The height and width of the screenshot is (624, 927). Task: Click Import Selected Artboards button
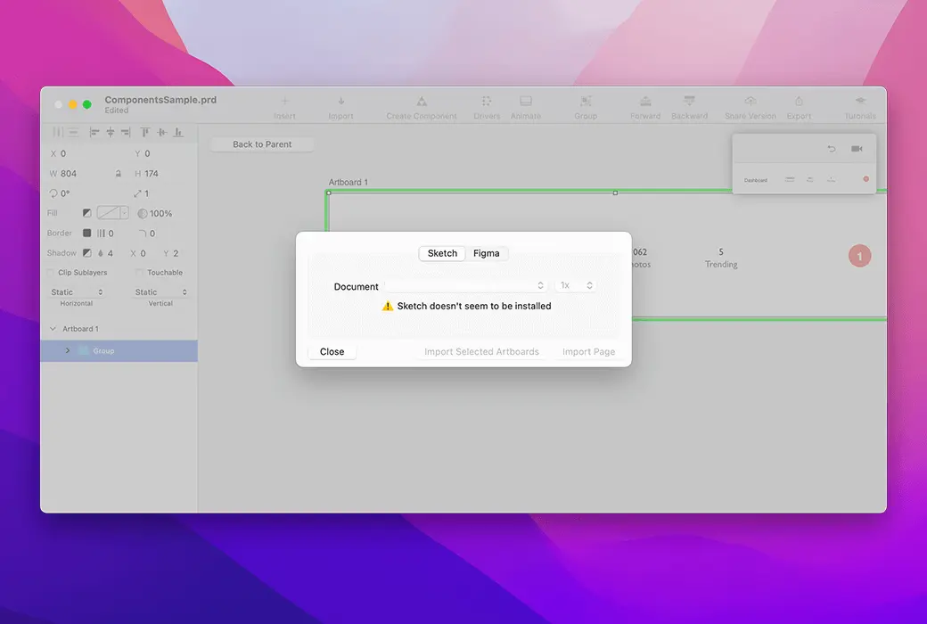(482, 351)
